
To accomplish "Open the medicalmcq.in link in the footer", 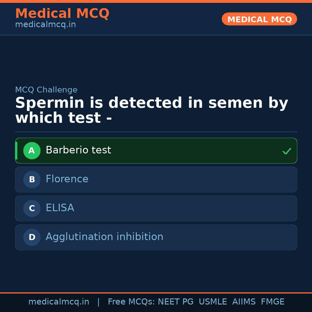I will point(59,302).
